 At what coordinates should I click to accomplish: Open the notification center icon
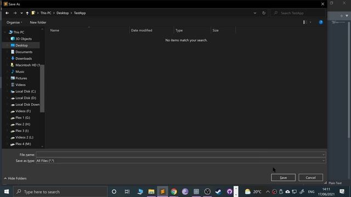(342, 192)
